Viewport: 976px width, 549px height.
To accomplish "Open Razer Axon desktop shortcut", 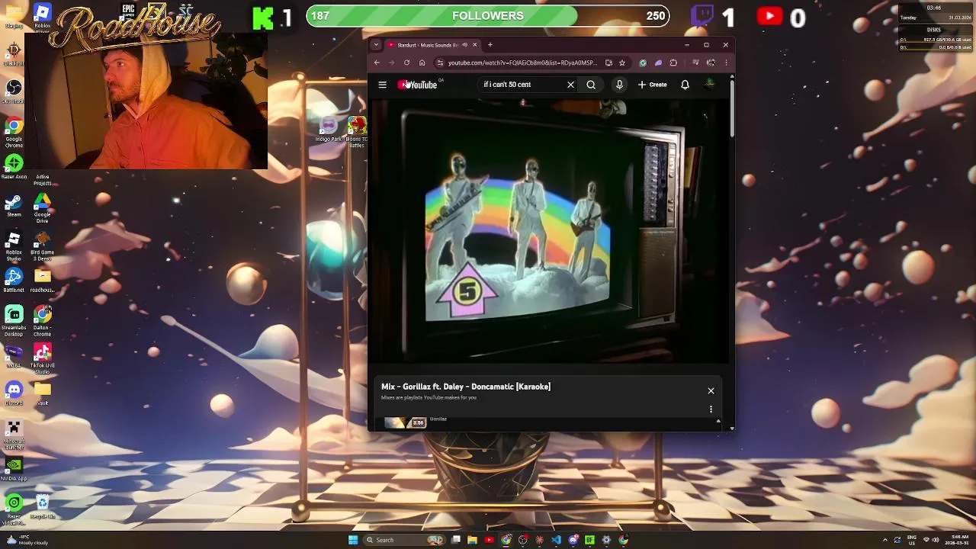I will coord(14,166).
